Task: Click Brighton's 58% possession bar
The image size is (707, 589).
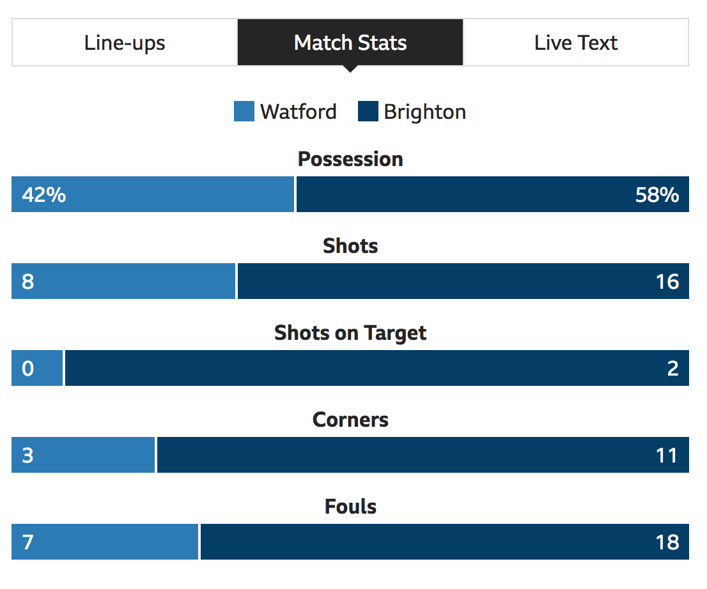Action: pyautogui.click(x=493, y=194)
